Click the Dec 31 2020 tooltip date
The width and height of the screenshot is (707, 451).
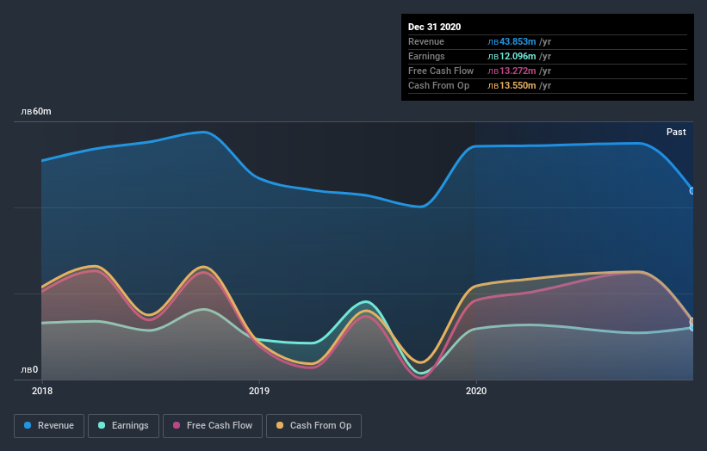point(434,27)
